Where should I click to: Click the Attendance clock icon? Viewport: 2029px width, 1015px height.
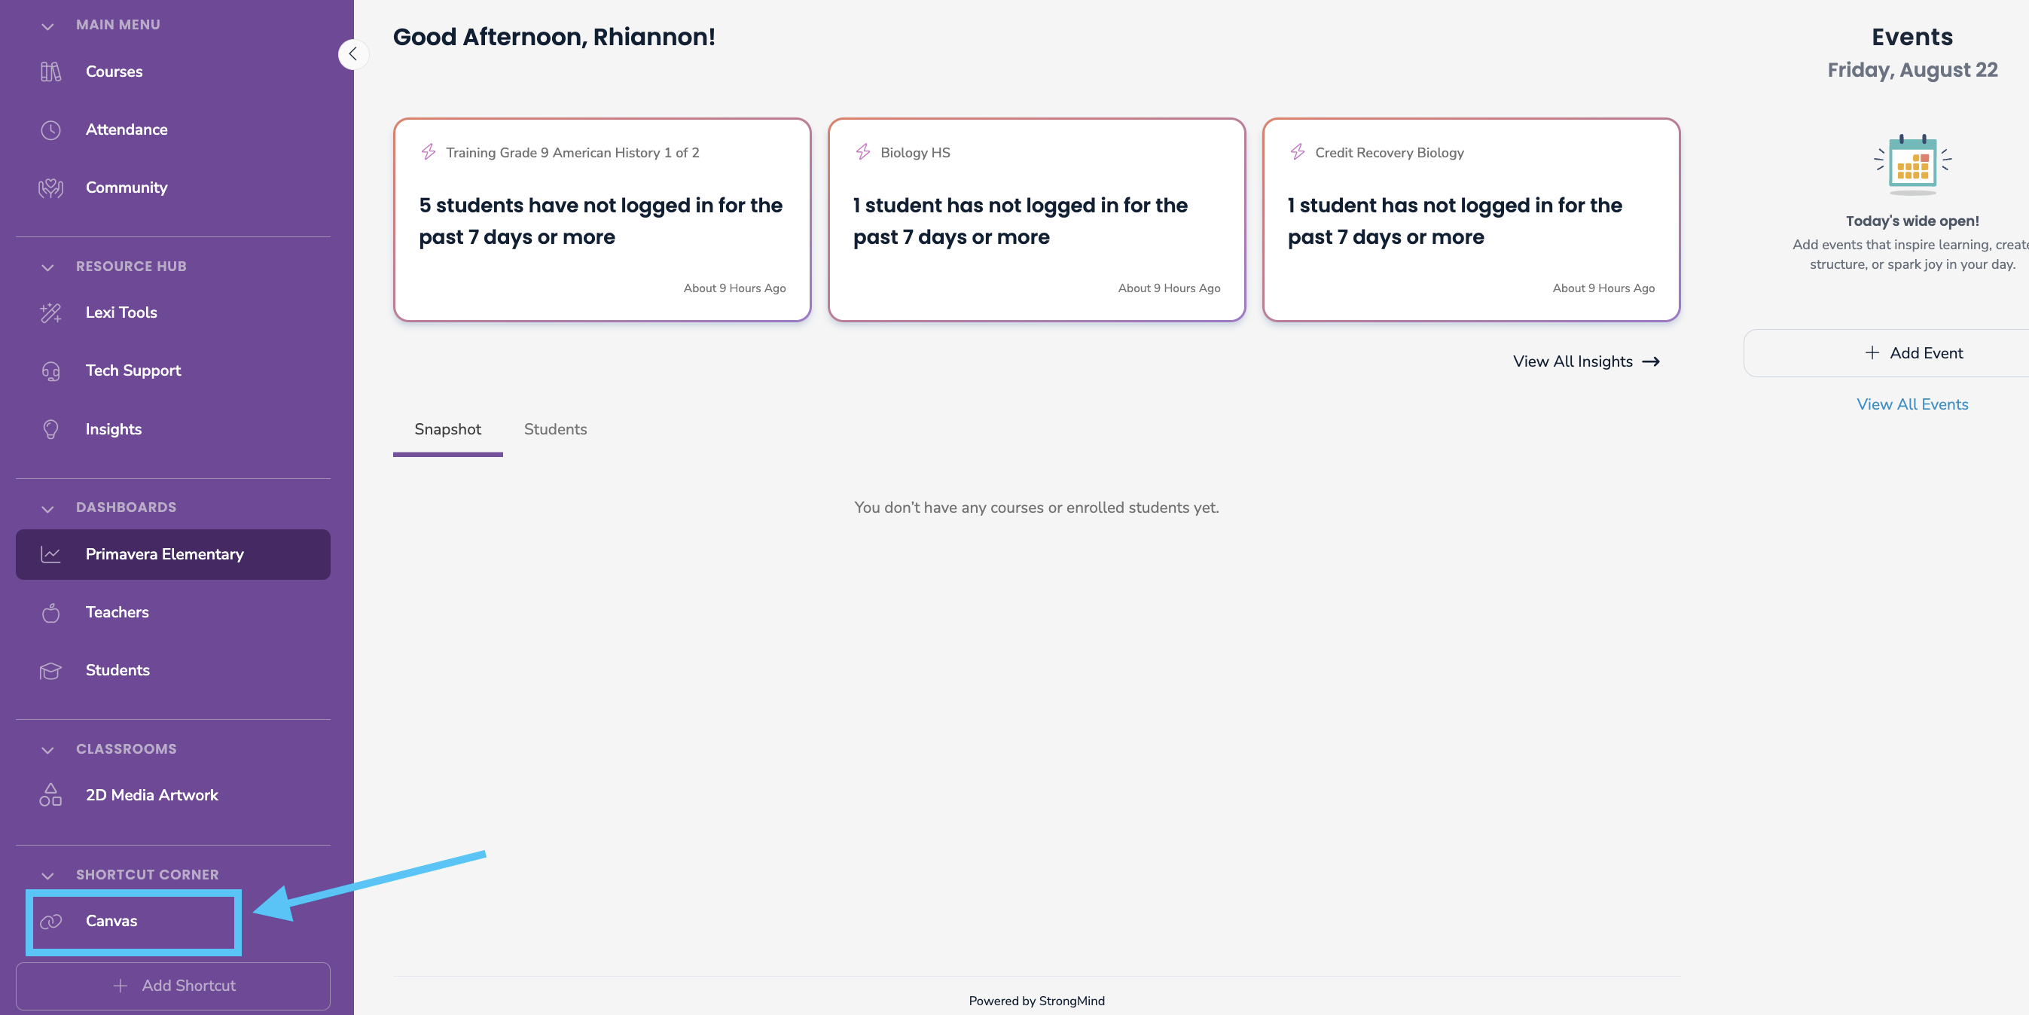(x=50, y=130)
